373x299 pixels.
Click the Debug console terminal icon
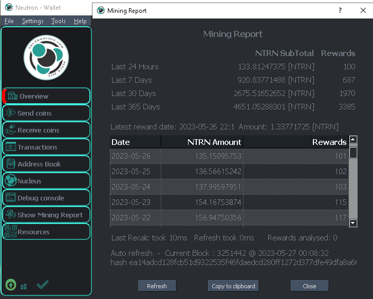11,197
